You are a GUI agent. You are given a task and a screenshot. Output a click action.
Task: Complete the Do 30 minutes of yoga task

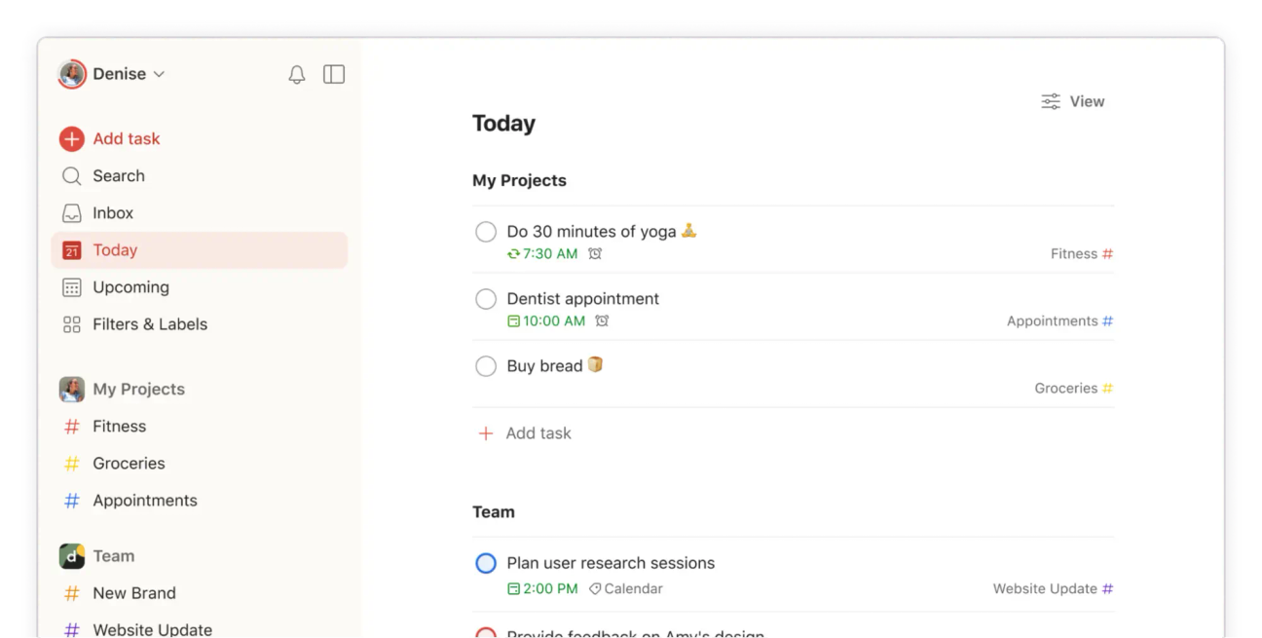pyautogui.click(x=486, y=231)
